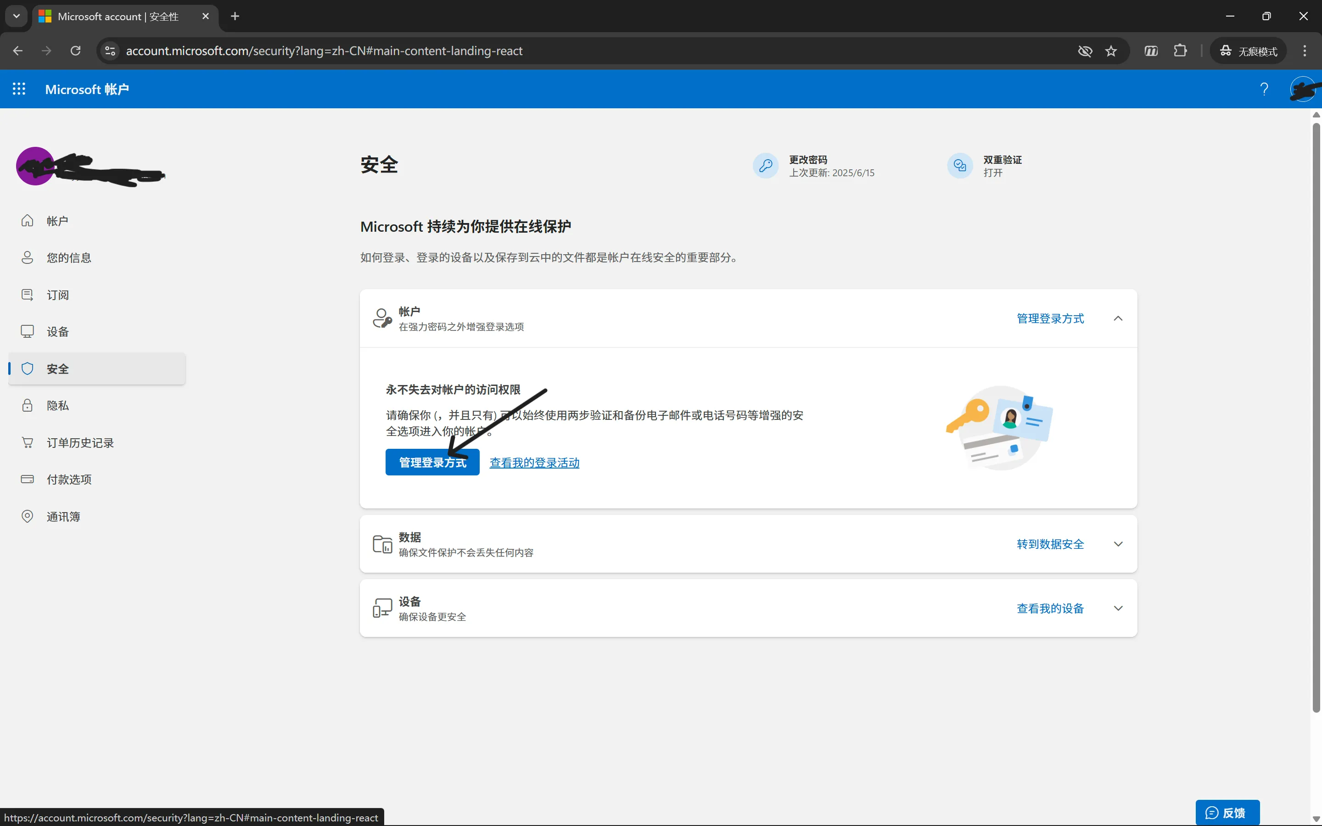The width and height of the screenshot is (1322, 826).
Task: Open the Microsoft app launcher grid
Action: pos(19,89)
